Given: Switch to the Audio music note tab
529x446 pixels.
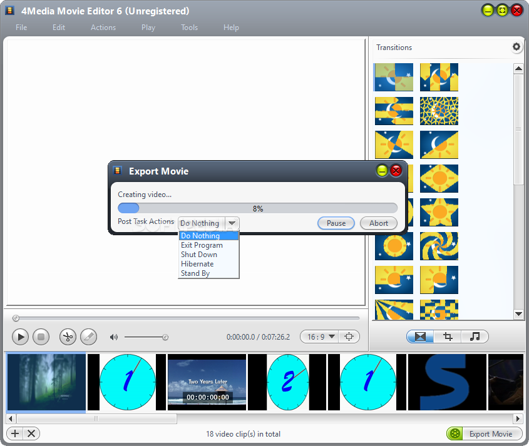Looking at the screenshot, I should [475, 337].
